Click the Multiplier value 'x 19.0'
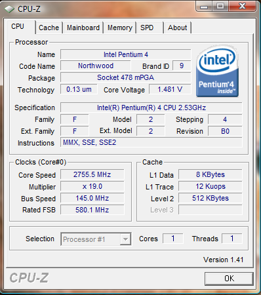The height and width of the screenshot is (295, 261). click(x=92, y=186)
